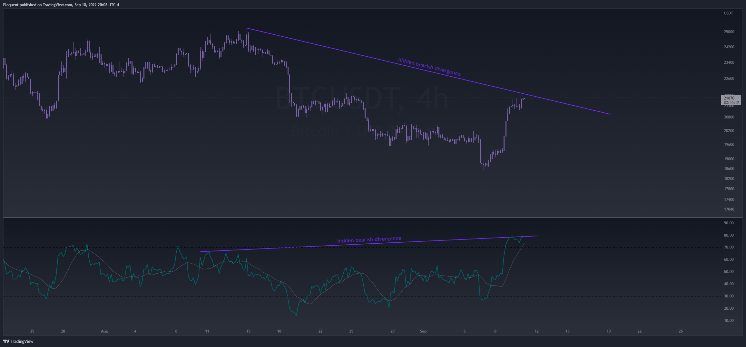Image resolution: width=746 pixels, height=347 pixels.
Task: Click the 18200 price axis label
Action: pyautogui.click(x=729, y=179)
